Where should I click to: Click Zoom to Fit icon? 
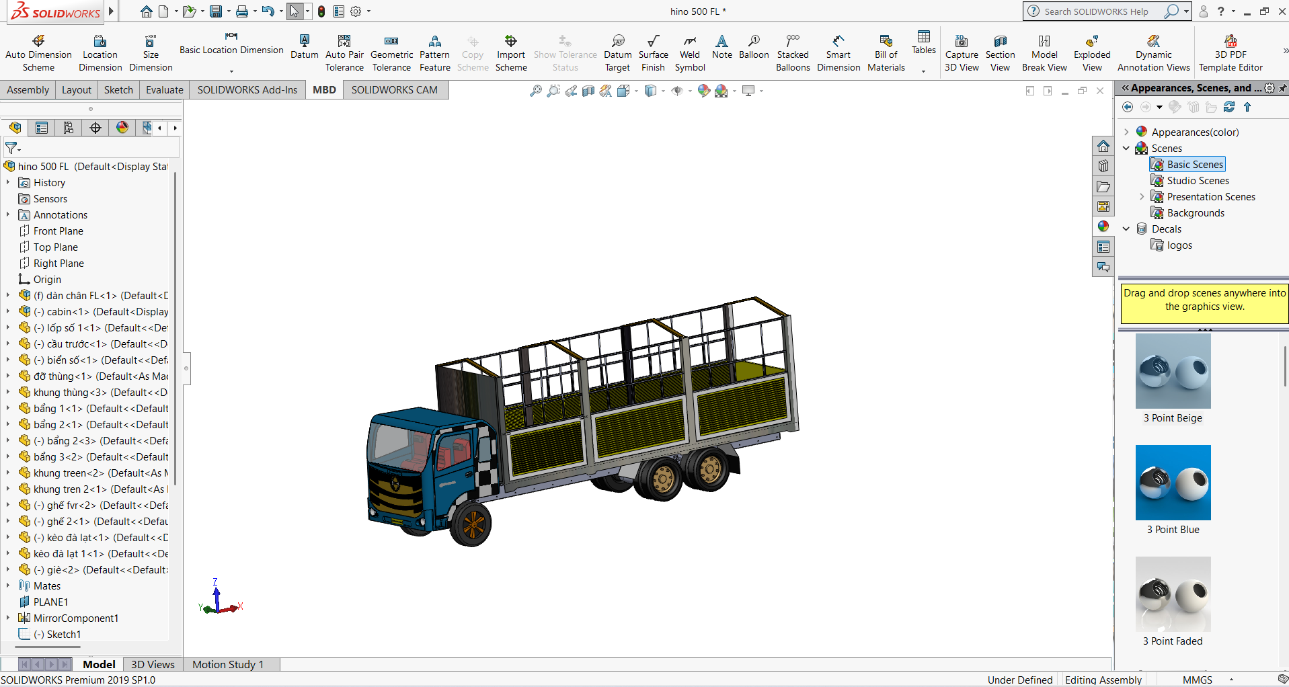coord(535,91)
